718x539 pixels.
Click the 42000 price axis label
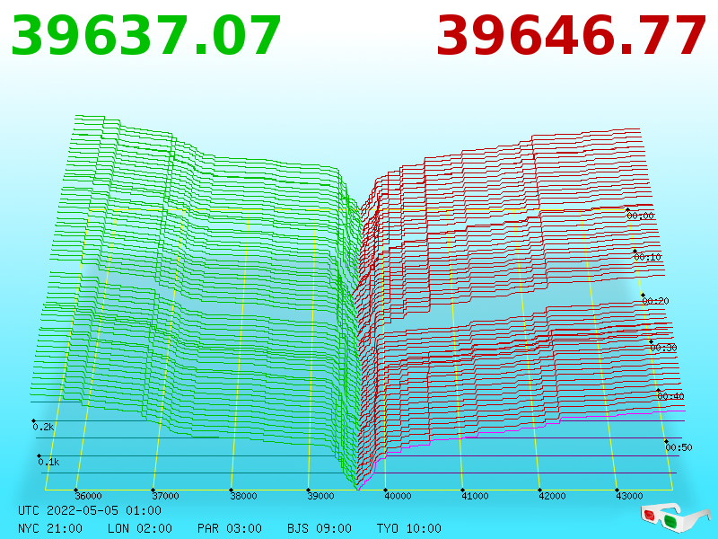(x=552, y=496)
